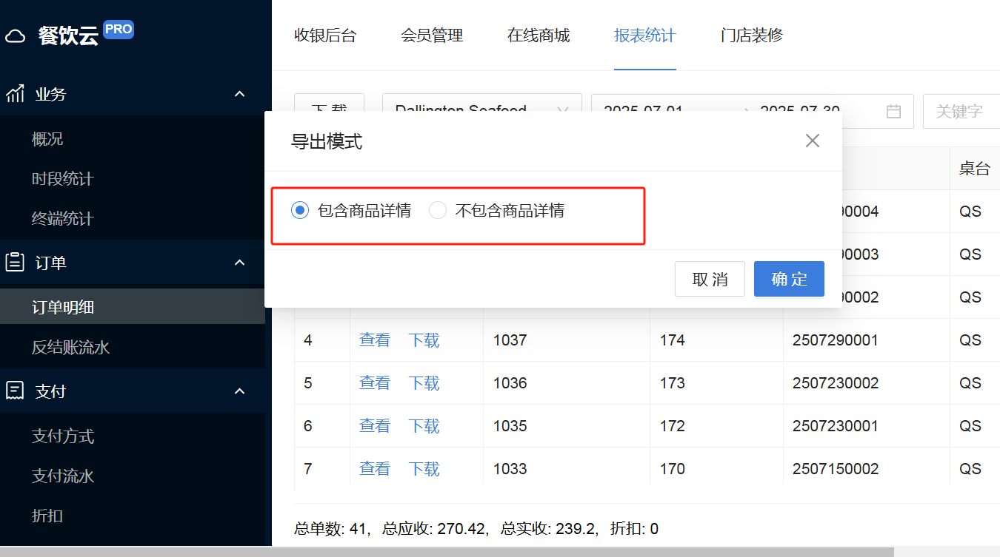Screen dimensions: 1000x557
Task: Open 概况 in the sidebar
Action: click(47, 139)
